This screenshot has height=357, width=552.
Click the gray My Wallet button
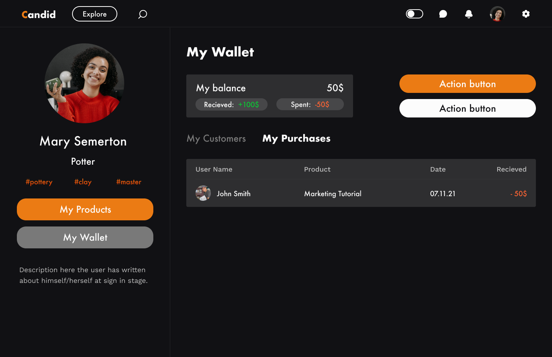click(85, 238)
